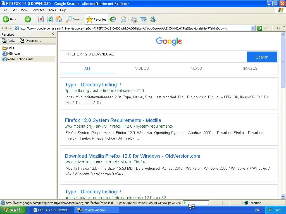
Task: Open the first Type - Directory Listing result
Action: (93, 85)
